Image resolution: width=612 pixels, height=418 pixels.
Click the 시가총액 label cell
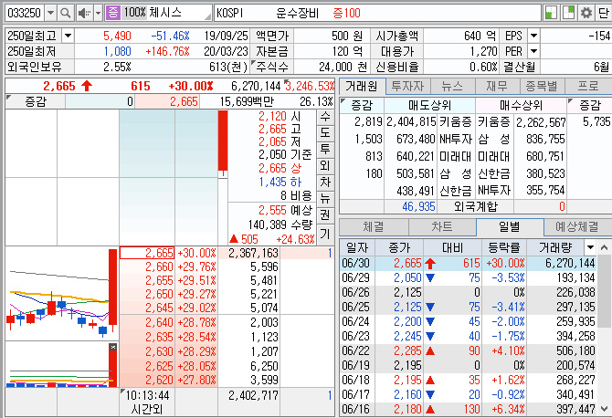pyautogui.click(x=396, y=37)
